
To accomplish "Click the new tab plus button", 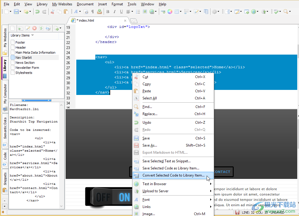I will (134, 21).
